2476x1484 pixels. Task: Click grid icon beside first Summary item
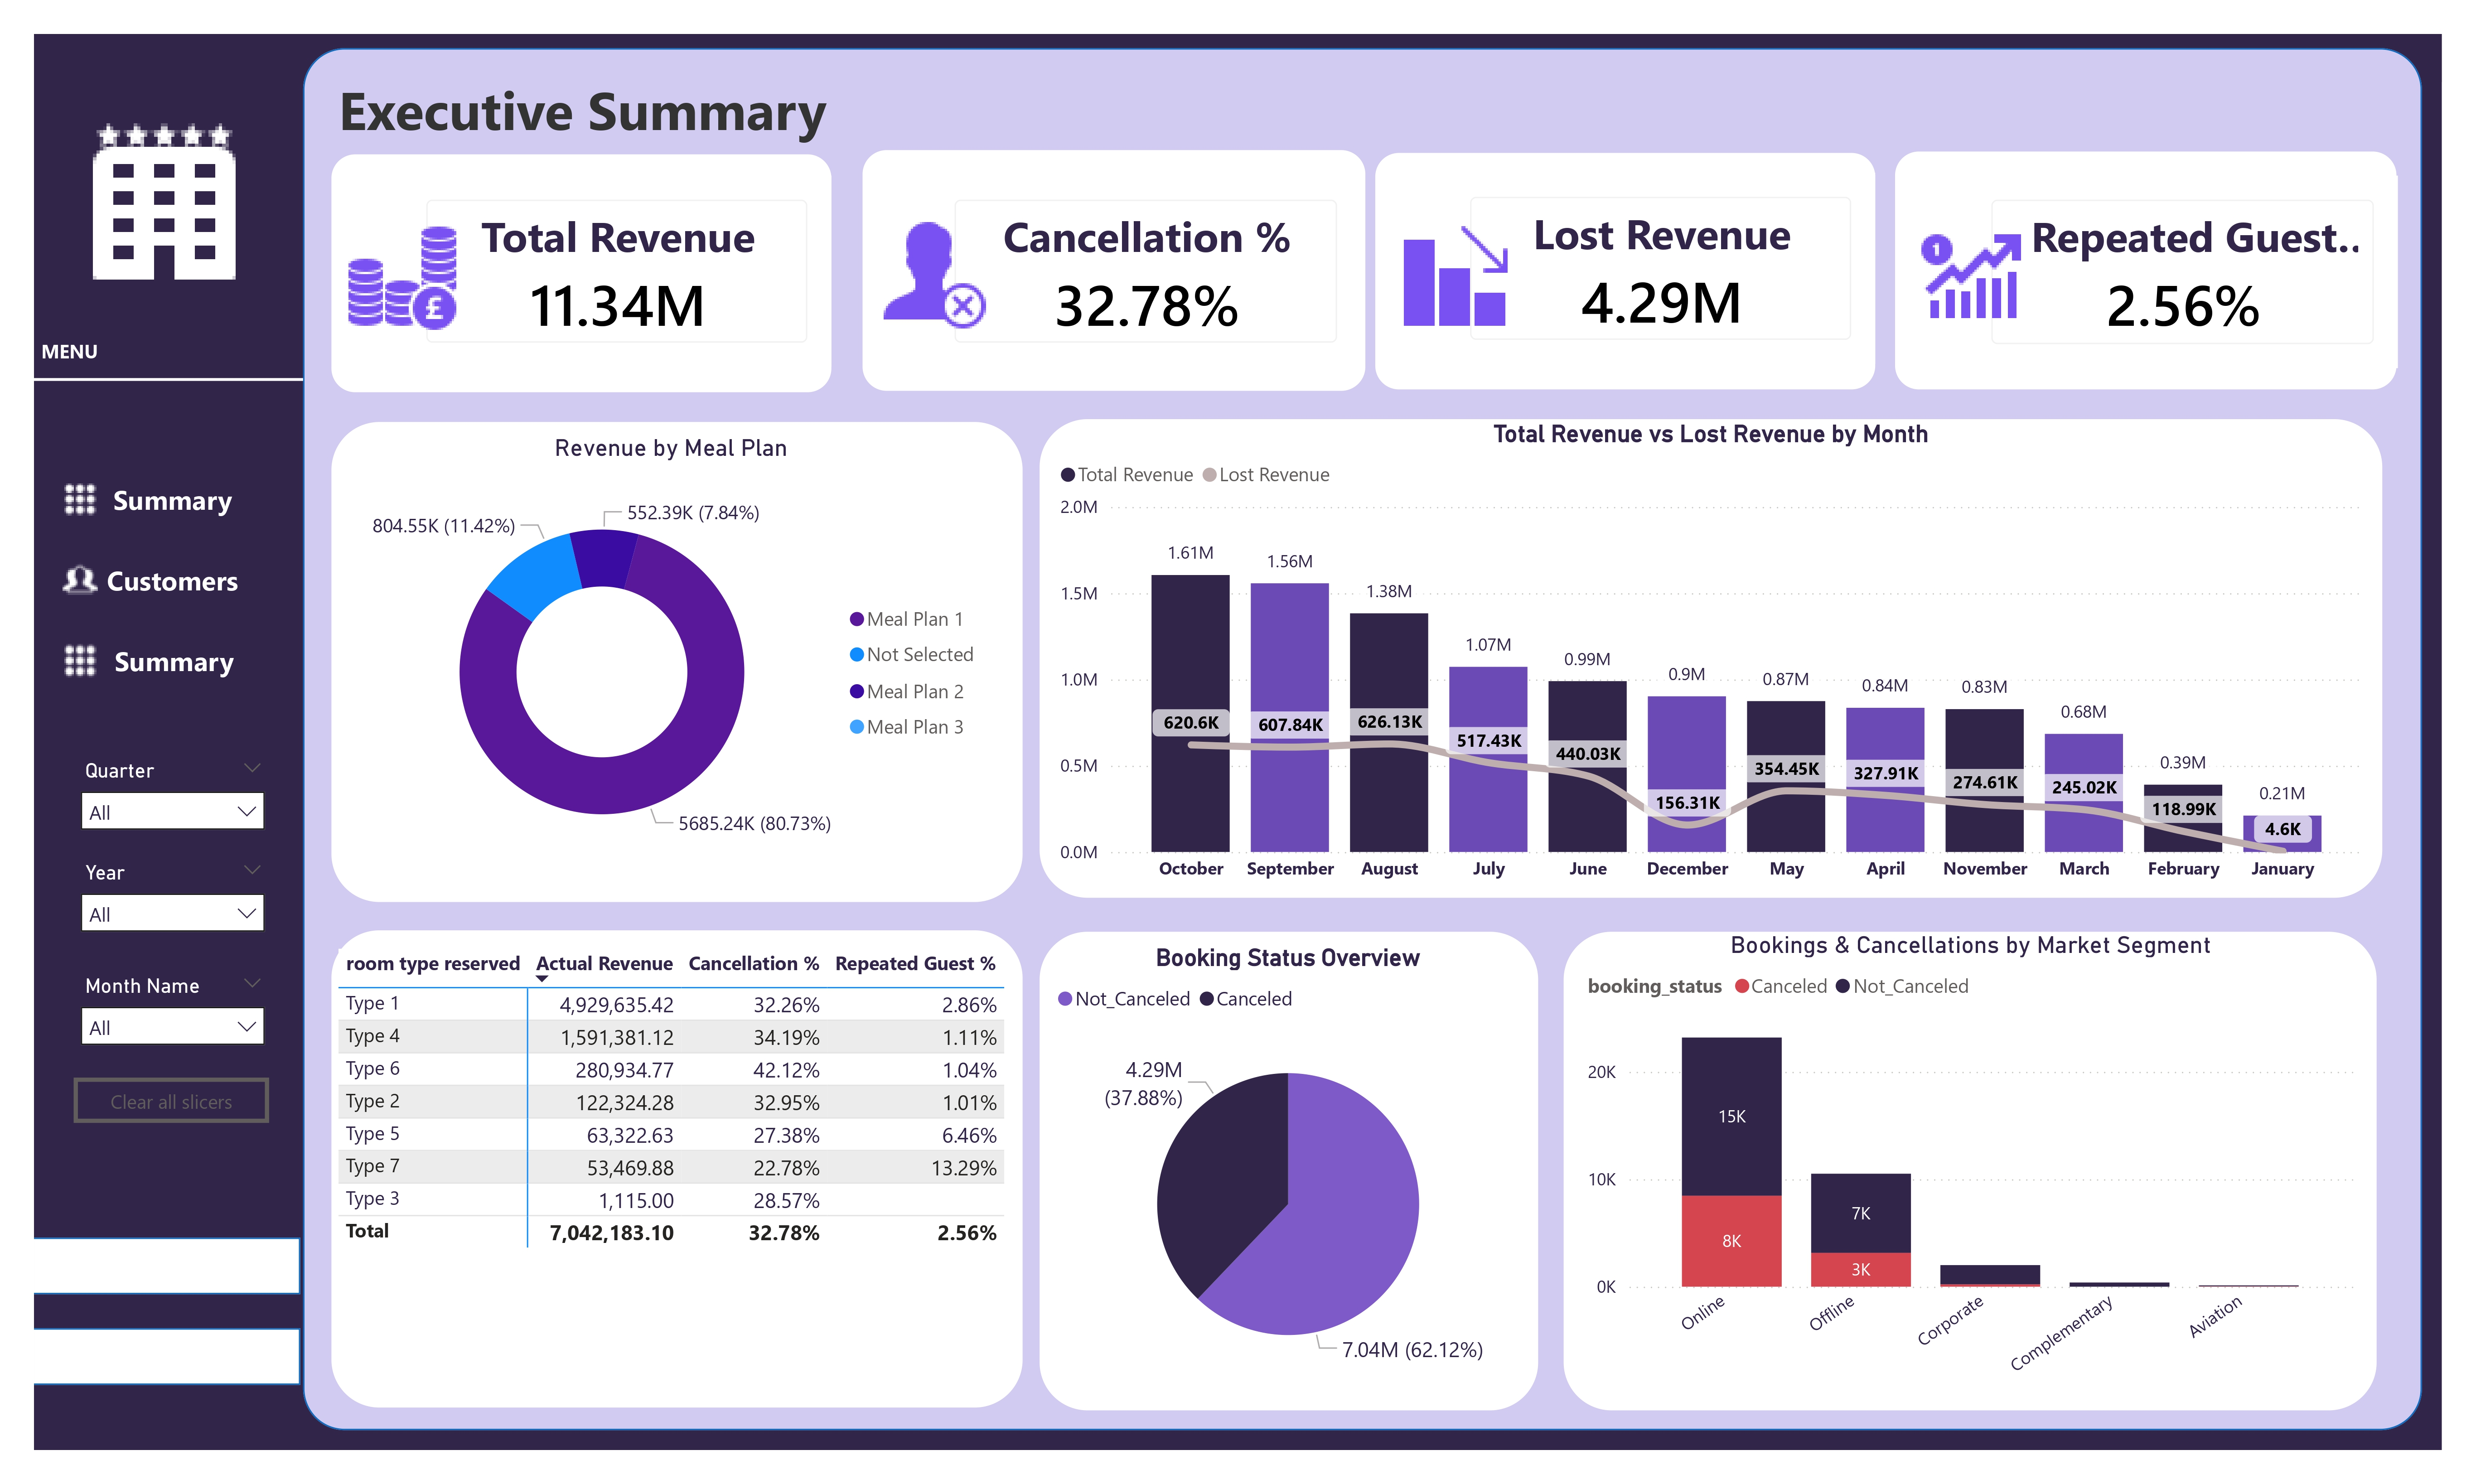pos(80,499)
